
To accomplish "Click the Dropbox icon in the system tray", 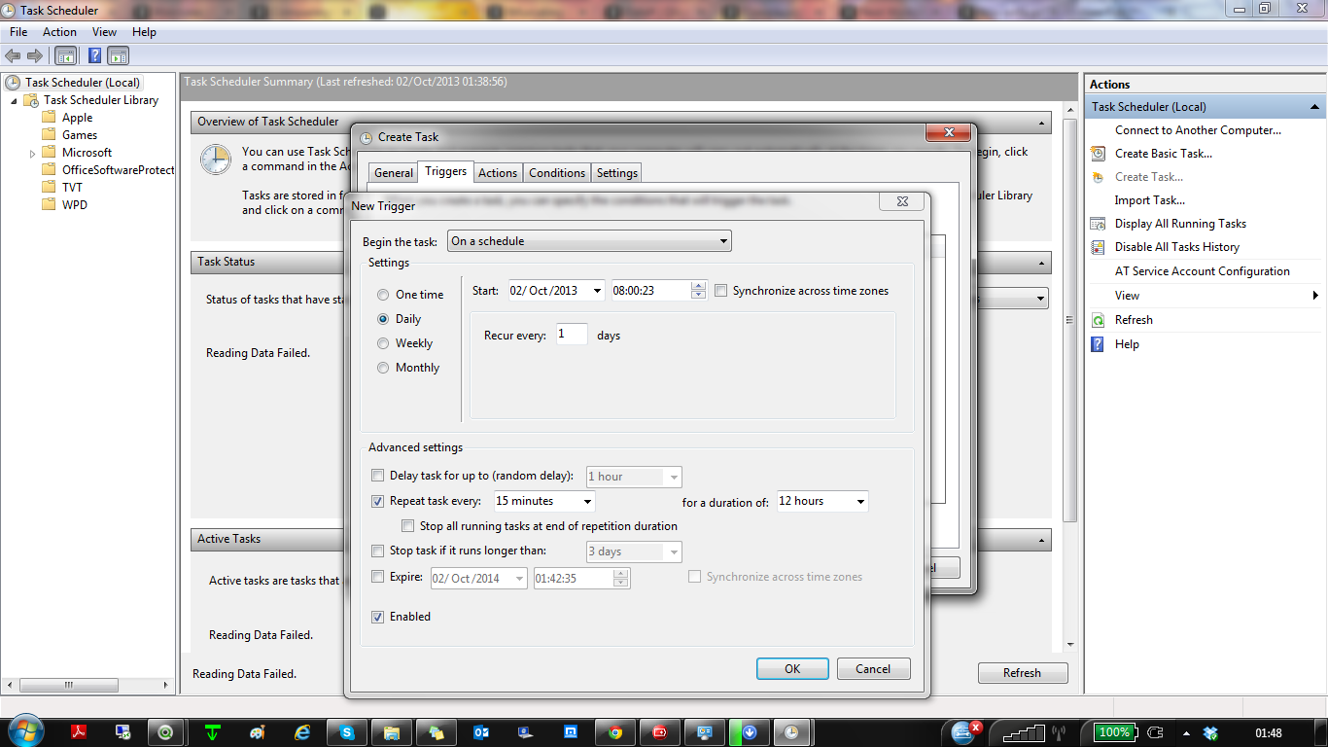I will pyautogui.click(x=1210, y=732).
